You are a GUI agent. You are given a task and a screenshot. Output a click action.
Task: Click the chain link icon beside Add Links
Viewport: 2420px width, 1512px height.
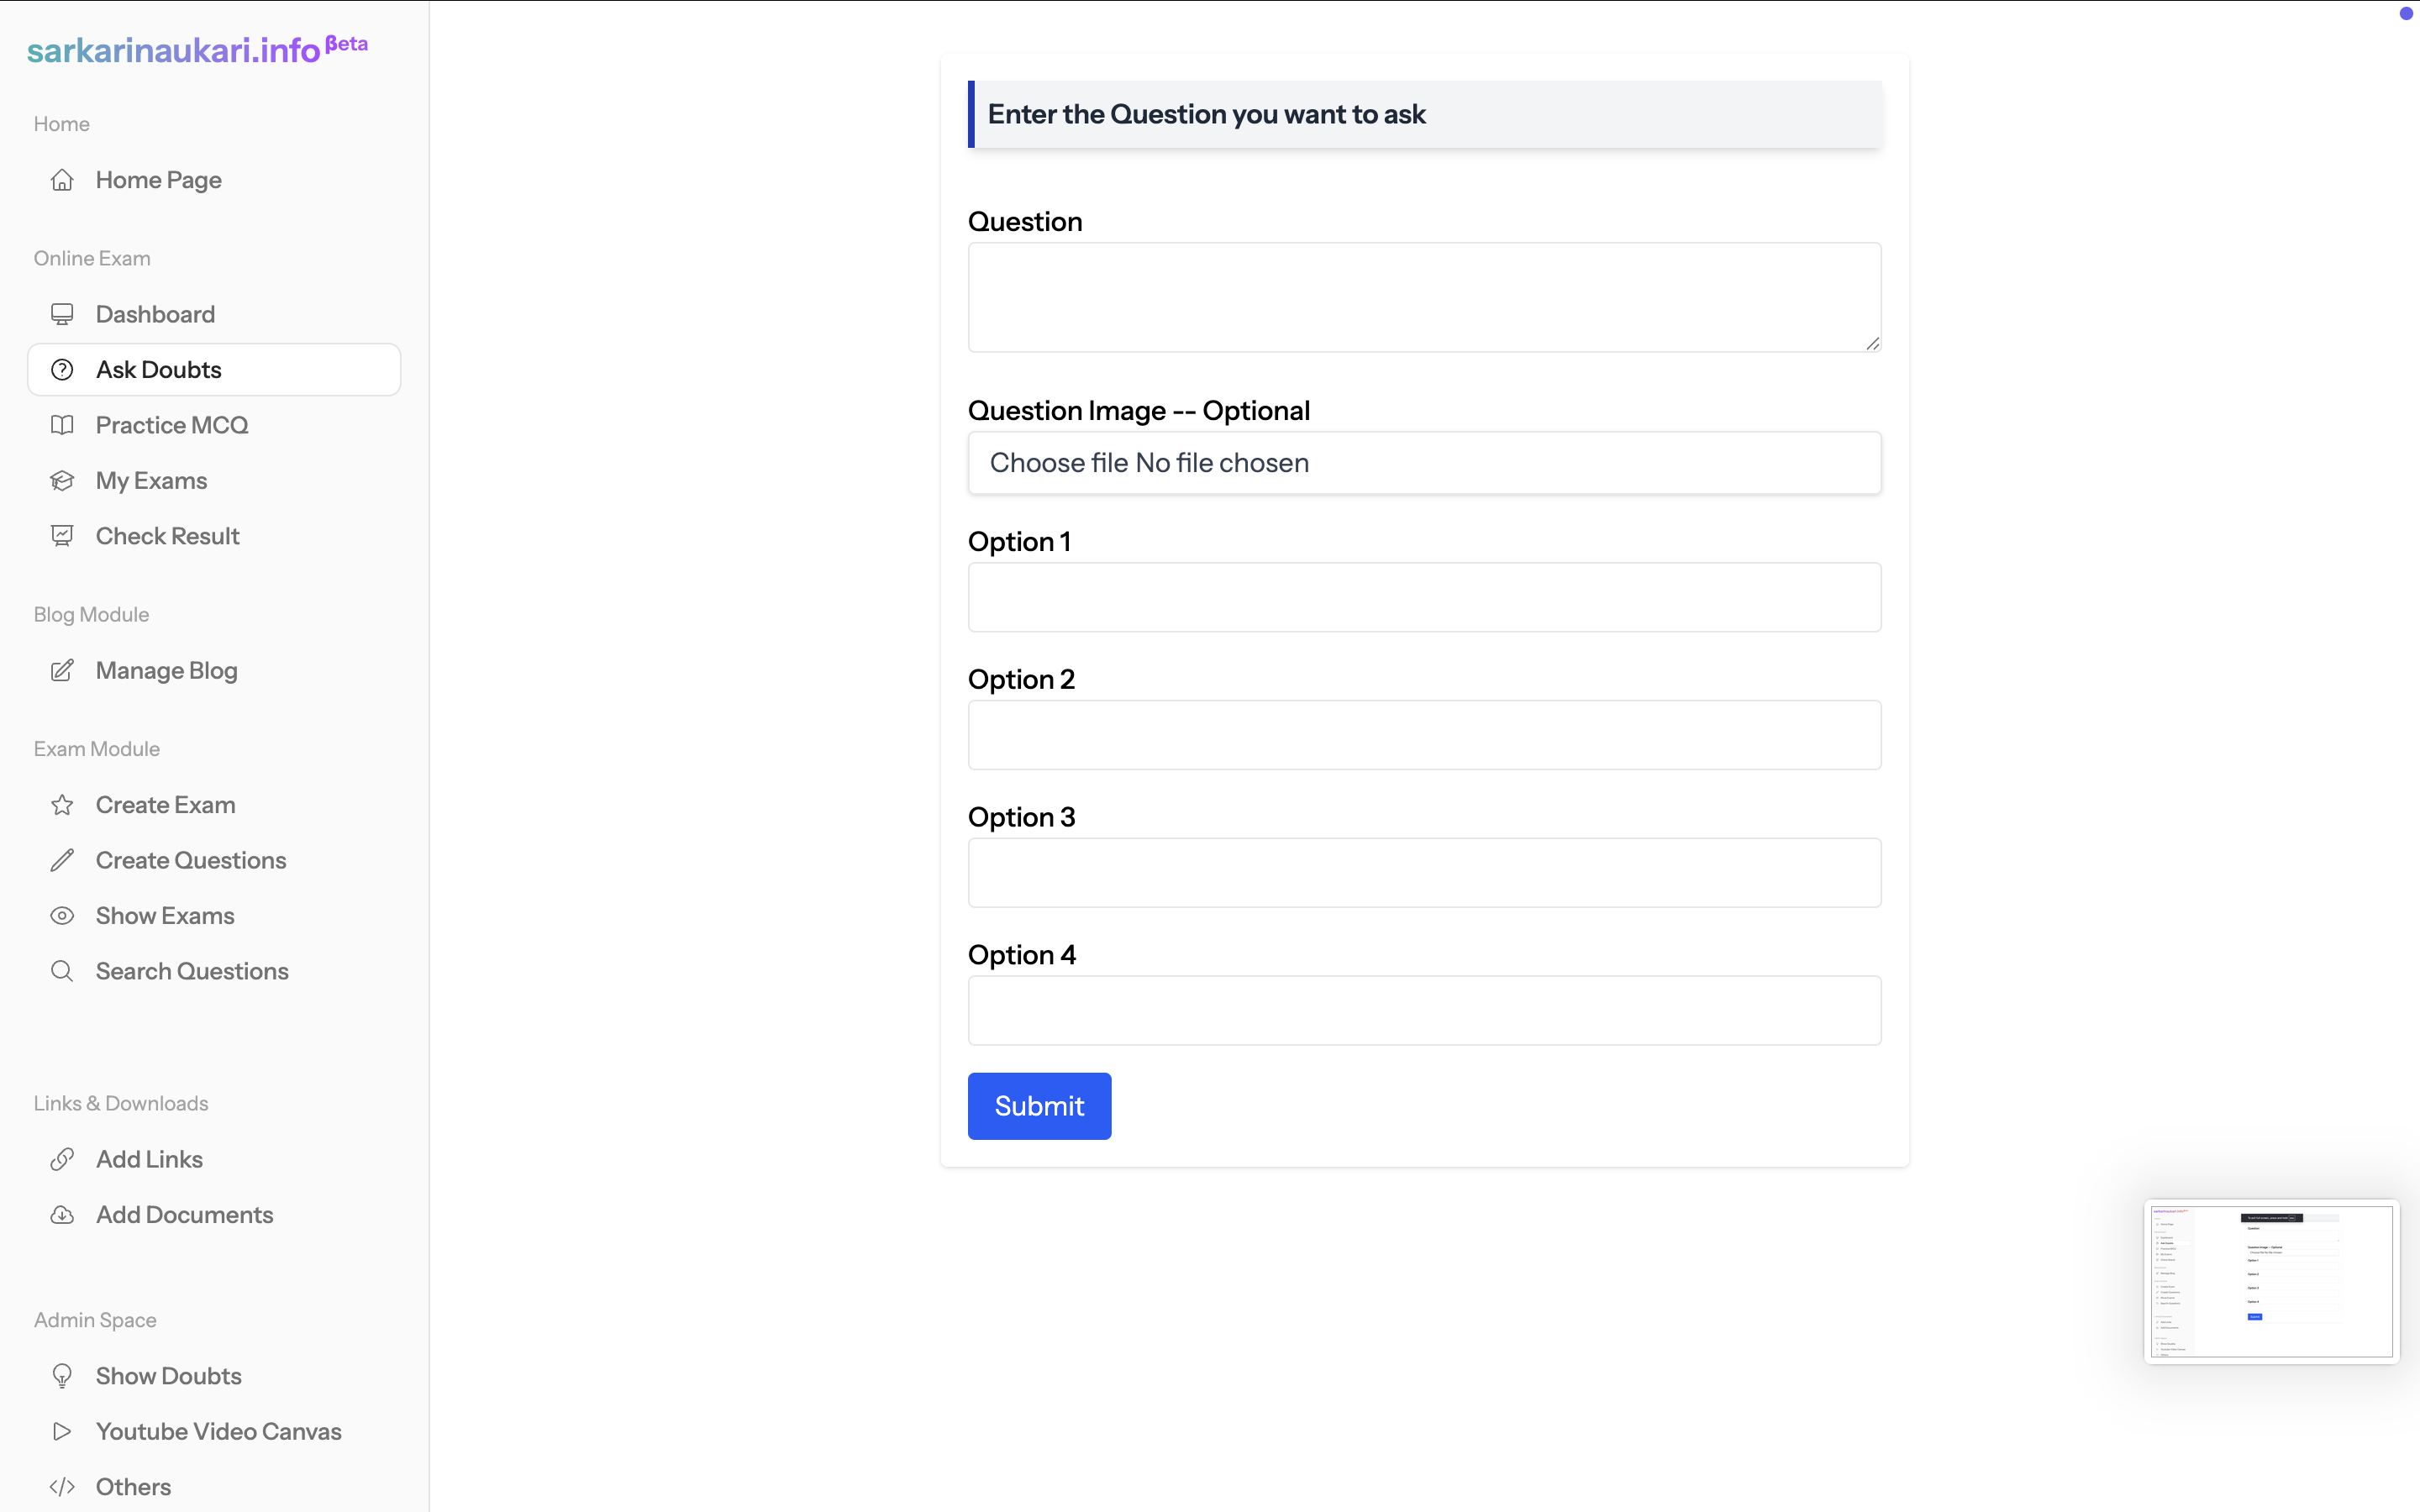pos(62,1159)
